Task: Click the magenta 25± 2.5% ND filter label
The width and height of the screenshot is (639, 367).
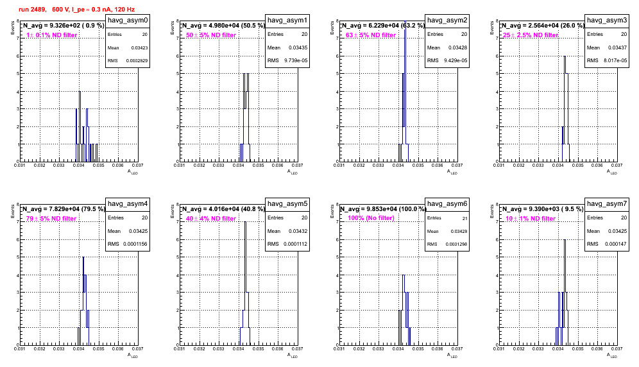Action: pos(531,35)
